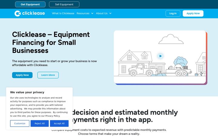Viewport: 218px width, 136px height.
Task: Click the Learn More button
Action: tap(48, 75)
